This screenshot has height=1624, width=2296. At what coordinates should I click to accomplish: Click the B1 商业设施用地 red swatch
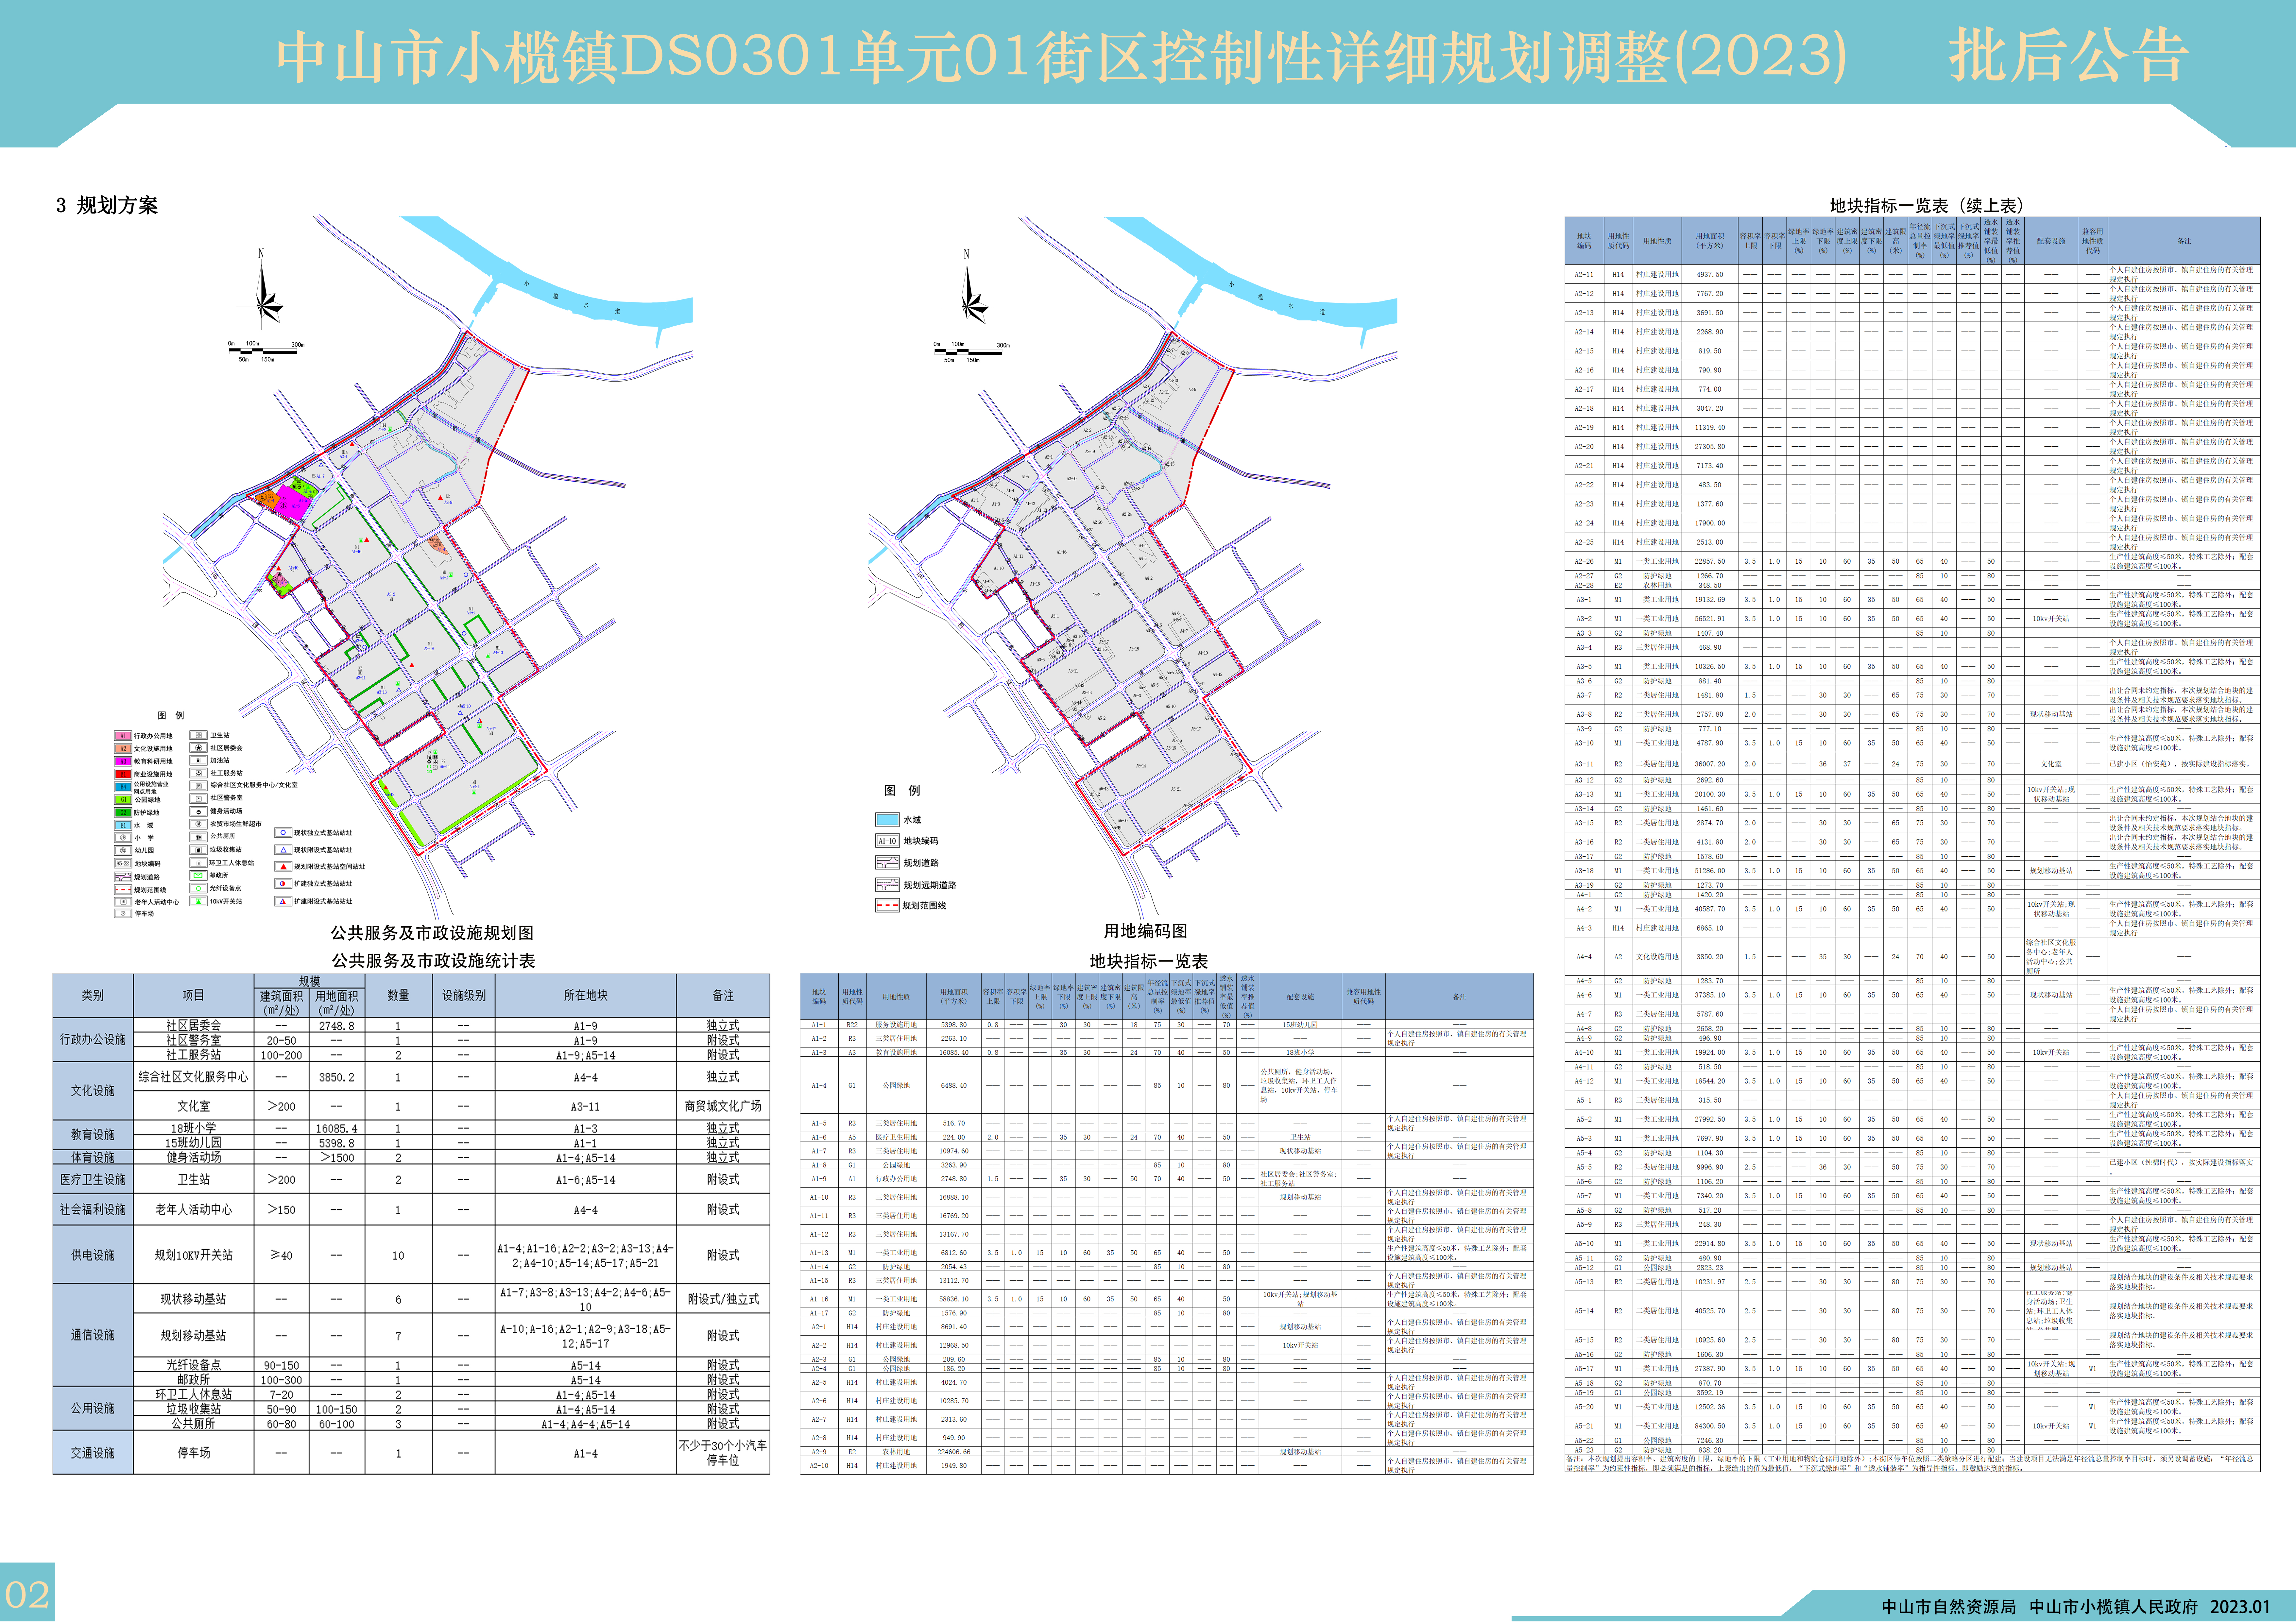click(123, 774)
